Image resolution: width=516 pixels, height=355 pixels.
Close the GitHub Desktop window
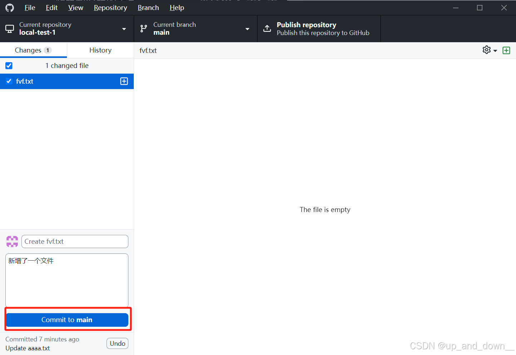coord(504,8)
